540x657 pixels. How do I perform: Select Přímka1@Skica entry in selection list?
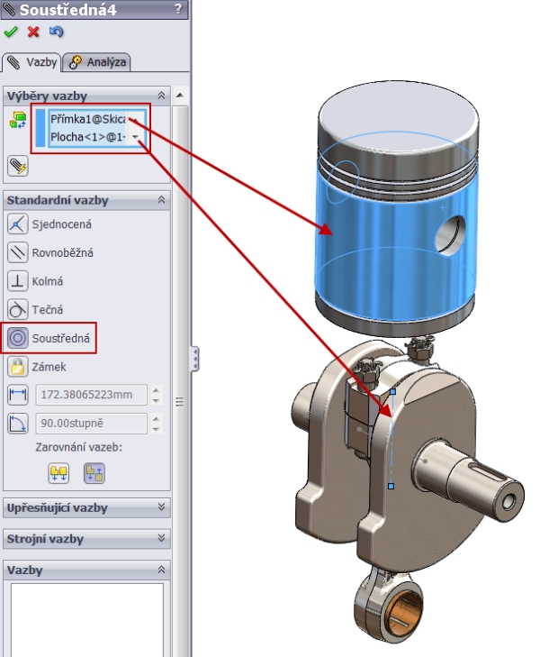pos(88,120)
